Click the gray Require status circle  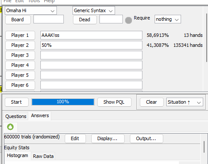coord(129,20)
